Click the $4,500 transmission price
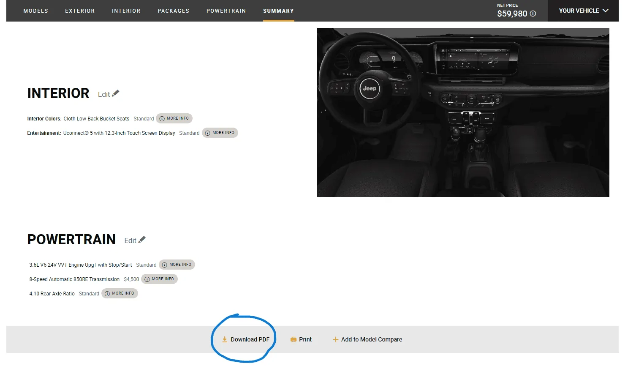The height and width of the screenshot is (366, 636). 131,279
